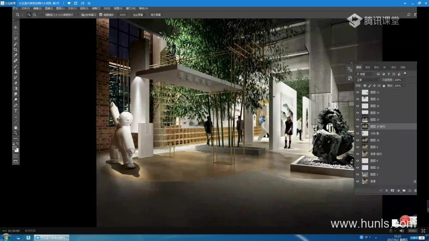Viewport: 429px width, 241px height.
Task: Select the Eraser tool
Action: tap(15, 83)
